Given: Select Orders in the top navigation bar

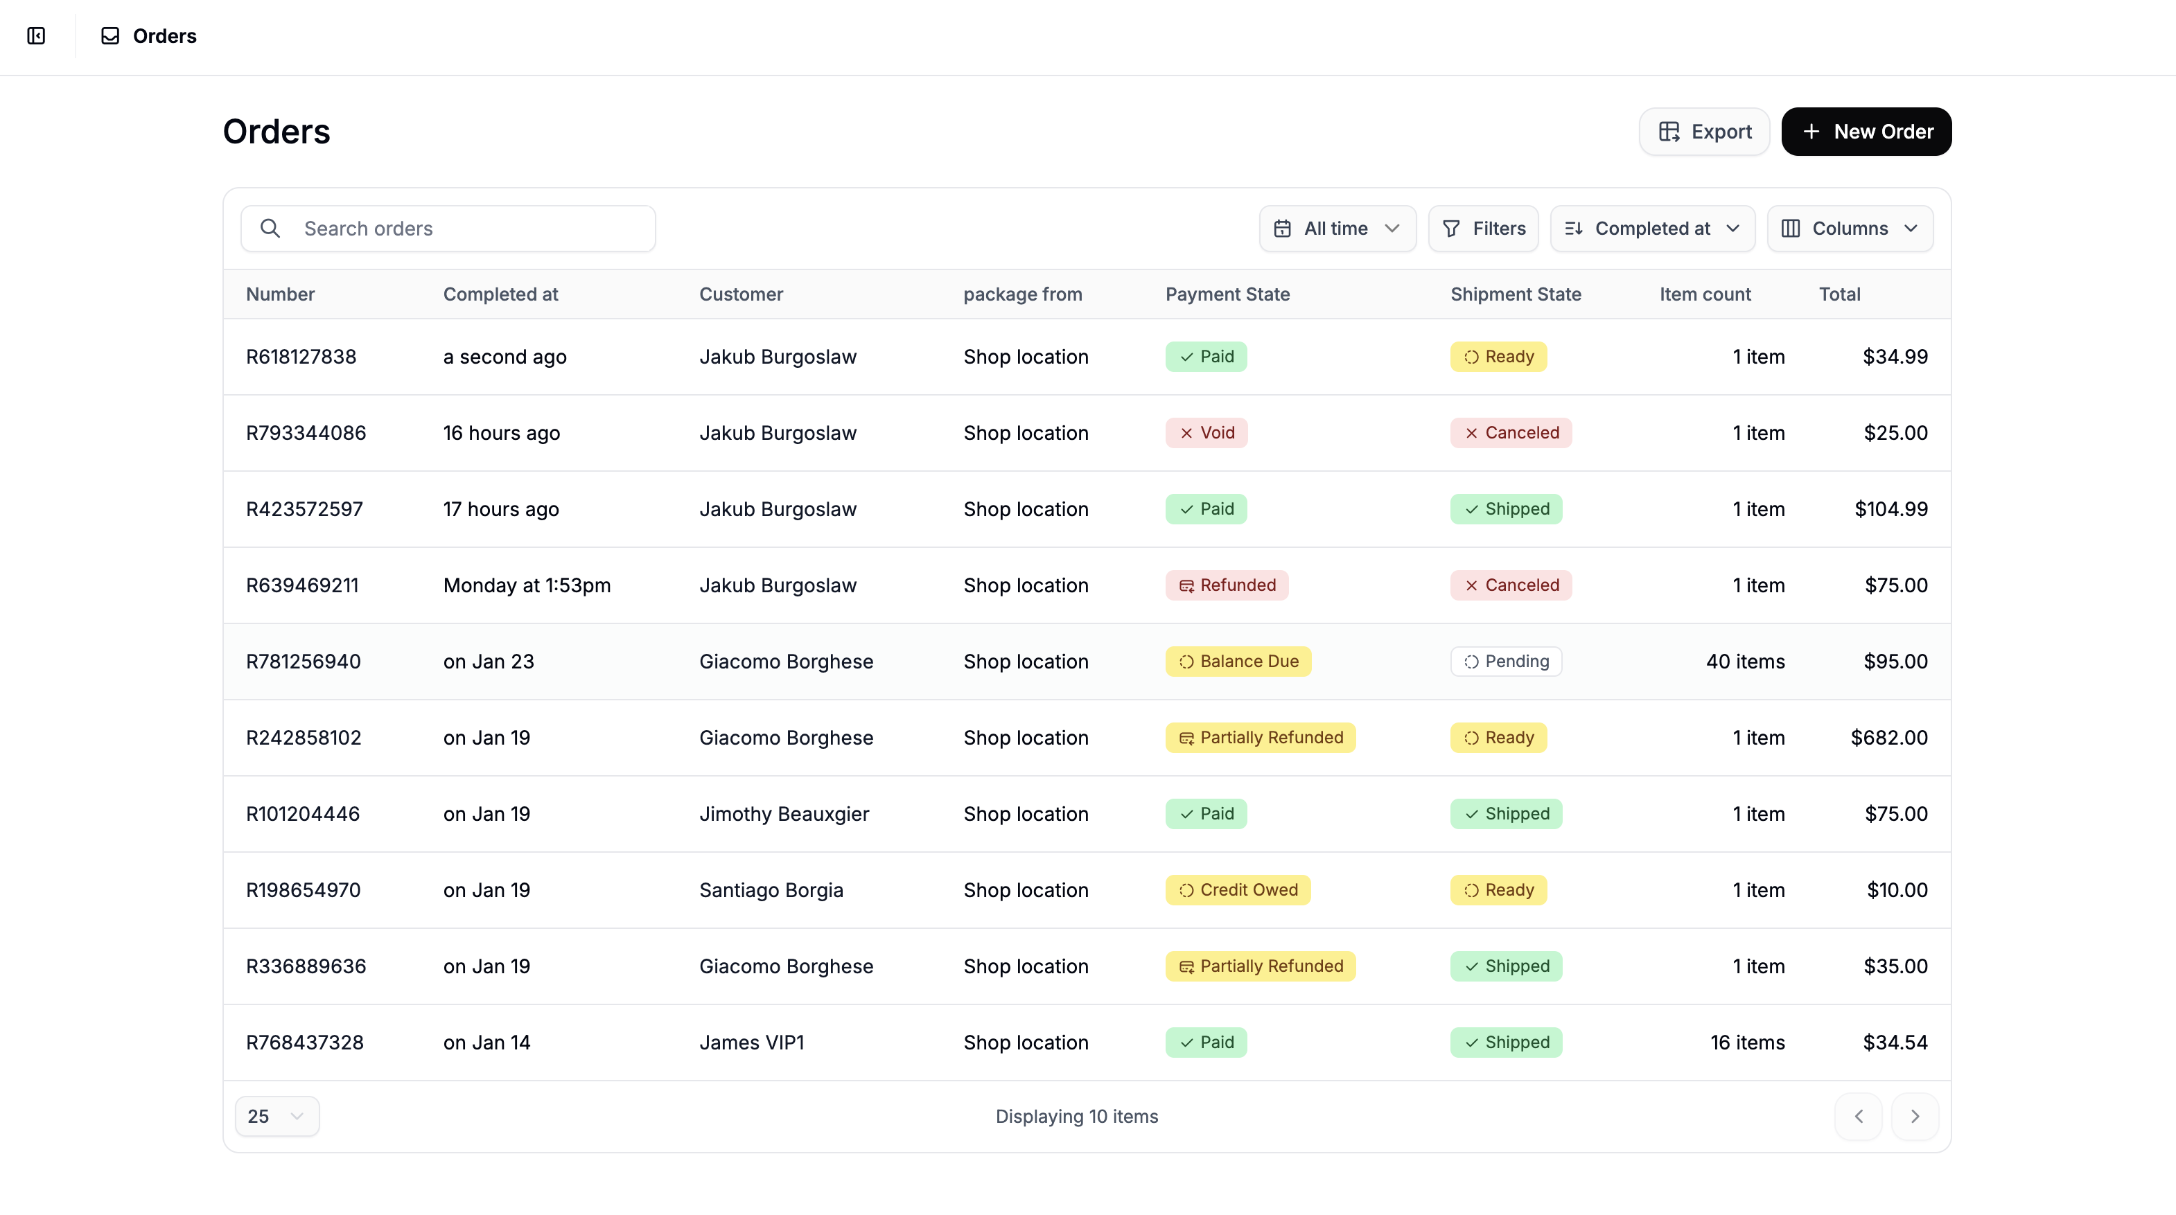Looking at the screenshot, I should coord(165,36).
